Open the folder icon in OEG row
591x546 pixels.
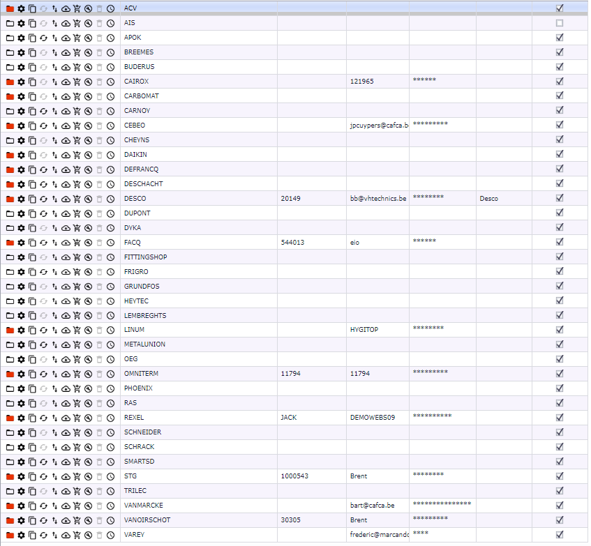pos(10,360)
